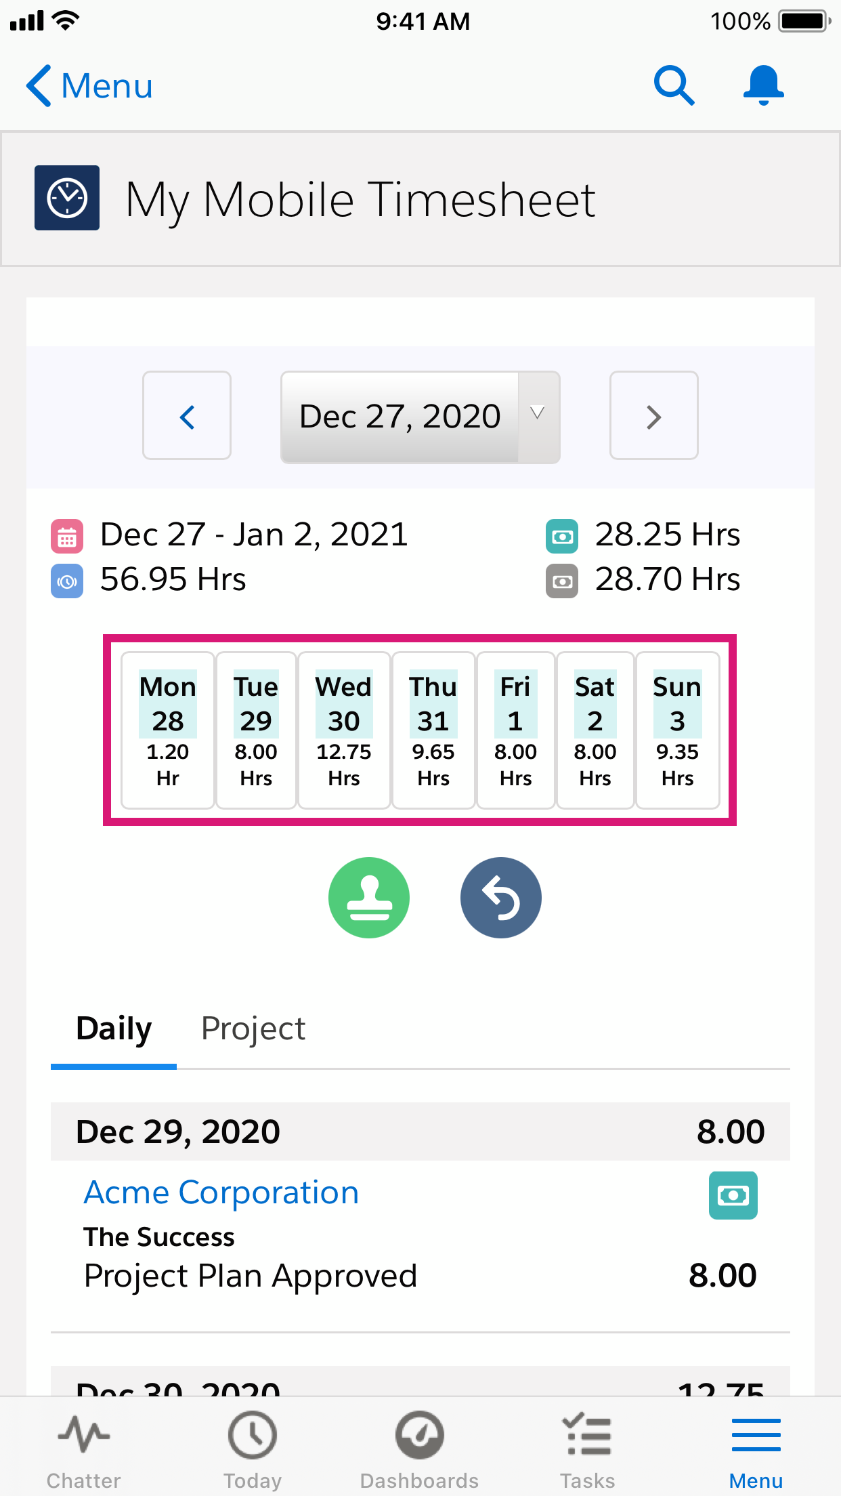Screen dimensions: 841x1496
Task: Click the teal money icon on Acme Corporation entry
Action: pos(733,1194)
